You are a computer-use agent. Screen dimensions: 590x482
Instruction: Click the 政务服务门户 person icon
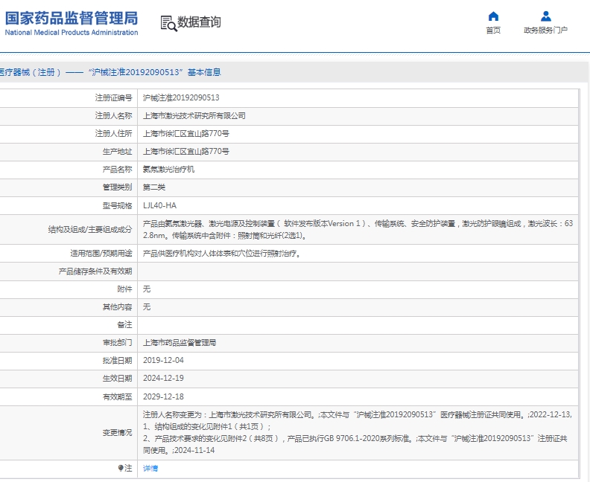pos(545,16)
